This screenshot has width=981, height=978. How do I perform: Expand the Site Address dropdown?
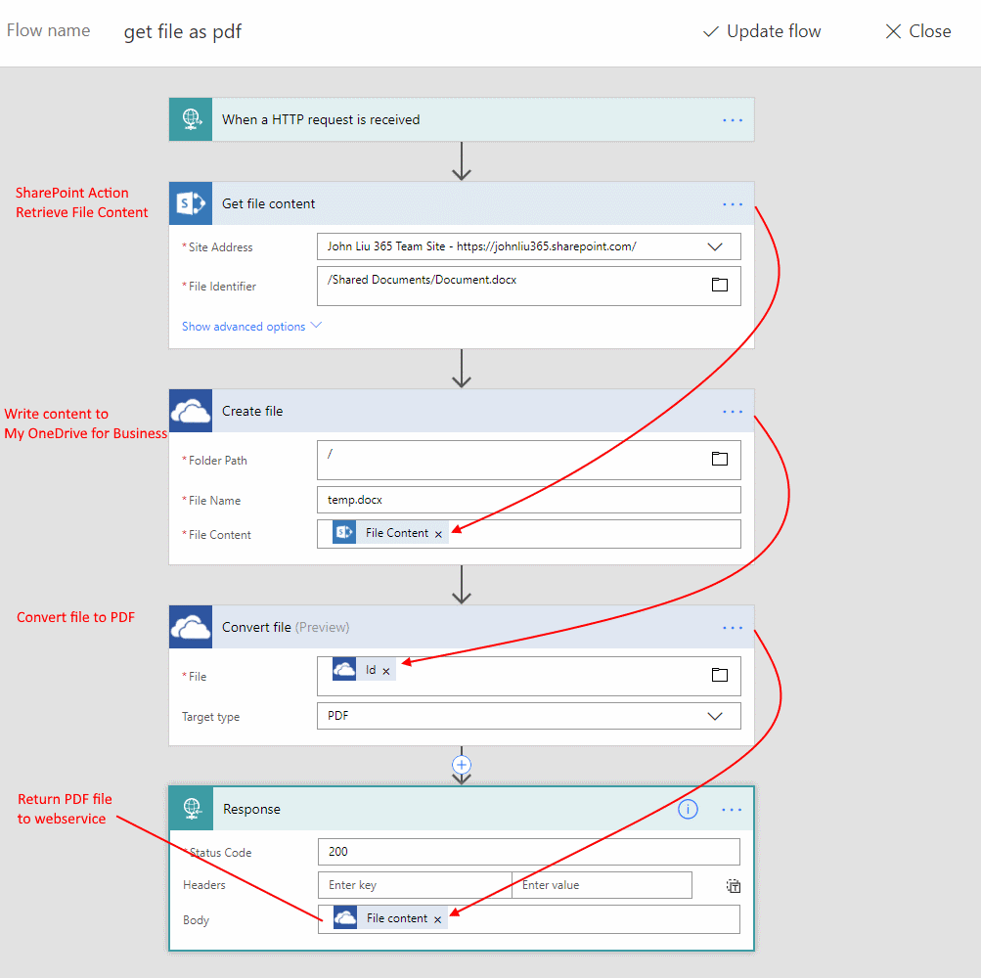715,247
